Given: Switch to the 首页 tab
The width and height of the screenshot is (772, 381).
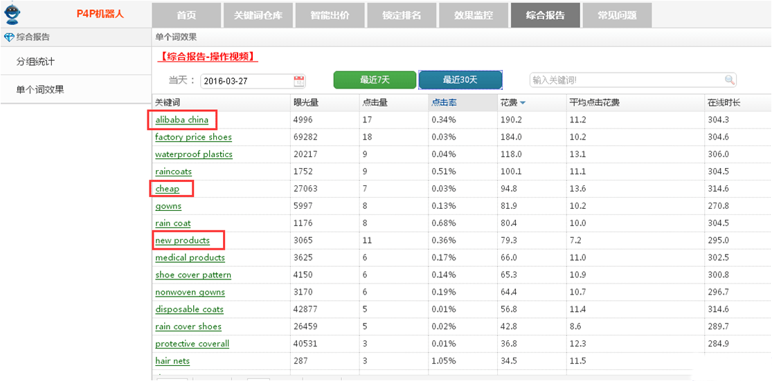Looking at the screenshot, I should click(186, 15).
